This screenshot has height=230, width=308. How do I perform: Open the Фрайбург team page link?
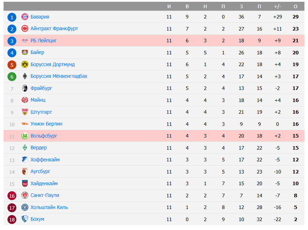tap(41, 88)
